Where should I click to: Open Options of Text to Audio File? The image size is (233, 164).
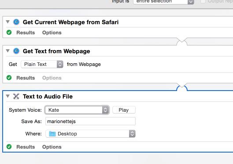click(x=52, y=147)
